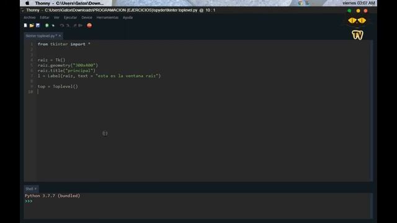This screenshot has height=223, width=397.
Task: Click the yellow window control button
Action: 358,11
